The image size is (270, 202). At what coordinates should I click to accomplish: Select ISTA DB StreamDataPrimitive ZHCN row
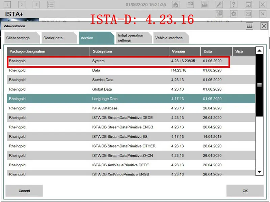point(131,155)
